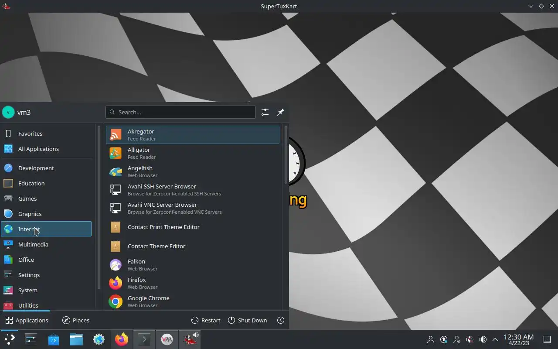Open the Utilities category
558x349 pixels.
click(46, 305)
